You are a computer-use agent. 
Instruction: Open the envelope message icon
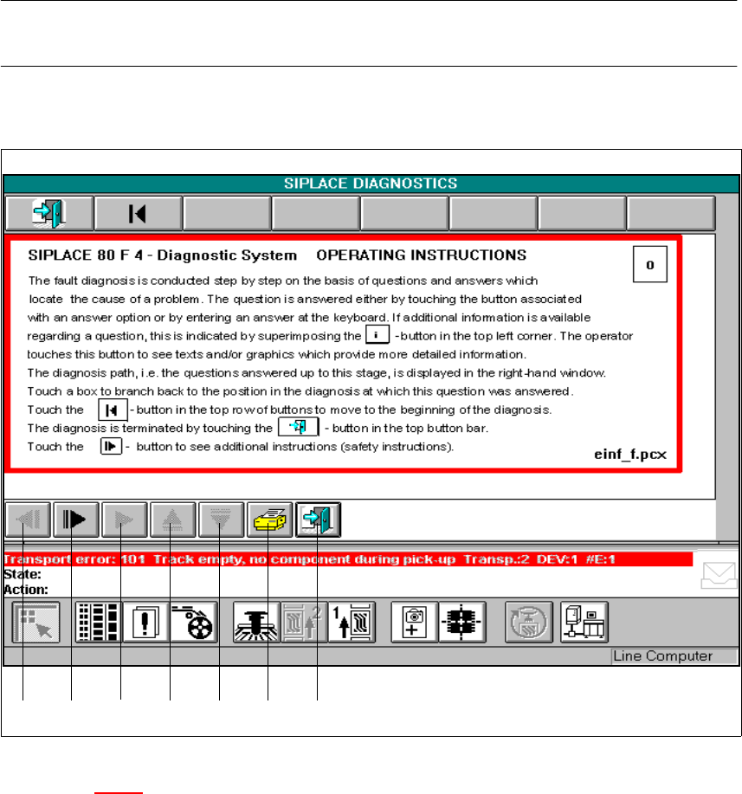point(719,575)
